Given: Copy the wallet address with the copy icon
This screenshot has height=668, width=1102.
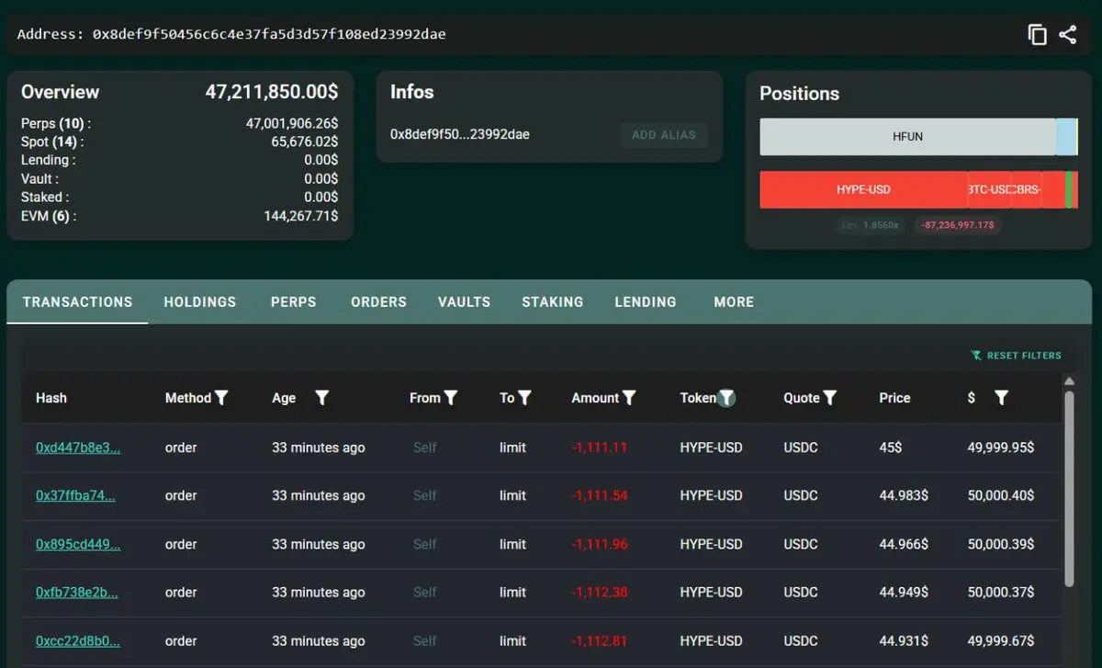Looking at the screenshot, I should pyautogui.click(x=1037, y=35).
